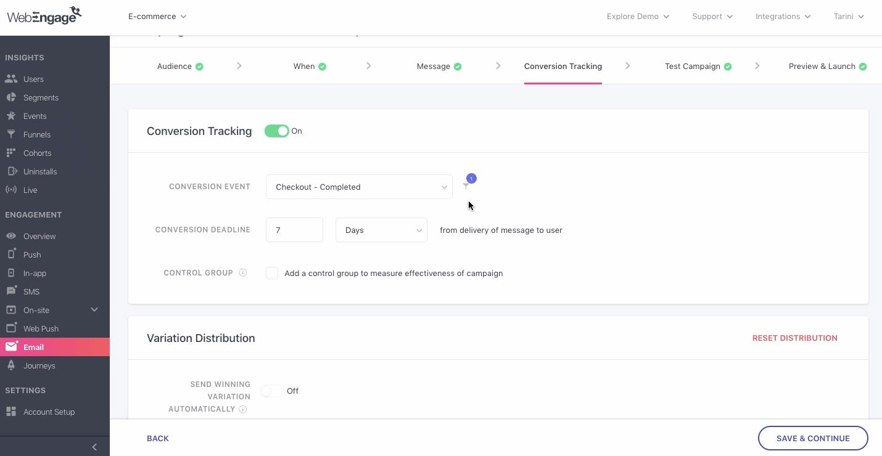This screenshot has height=456, width=882.
Task: Go to the Preview & Launch step tab
Action: coord(828,67)
